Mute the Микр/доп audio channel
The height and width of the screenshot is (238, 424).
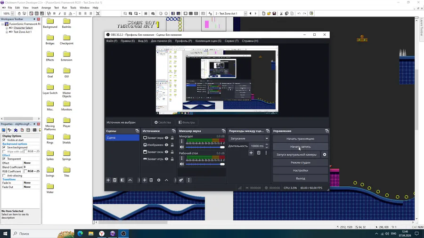tap(182, 147)
